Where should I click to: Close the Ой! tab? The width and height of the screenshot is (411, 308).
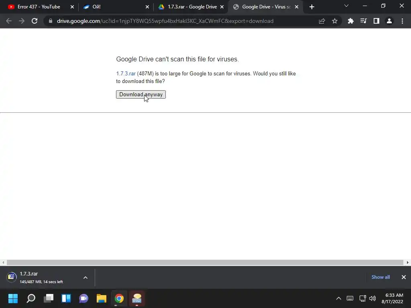point(147,7)
